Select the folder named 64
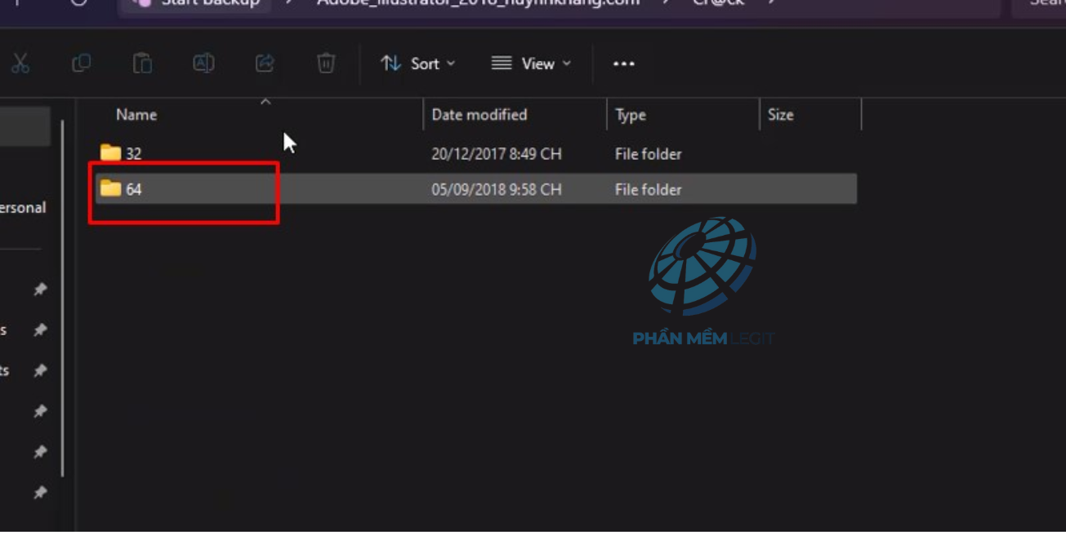This screenshot has width=1066, height=535. click(133, 189)
